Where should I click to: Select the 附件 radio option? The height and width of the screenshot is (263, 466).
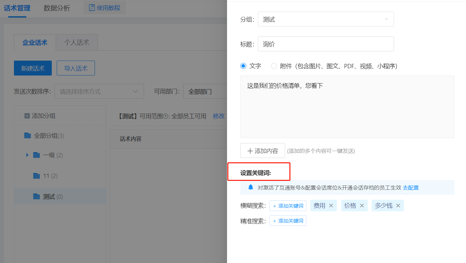(x=274, y=66)
